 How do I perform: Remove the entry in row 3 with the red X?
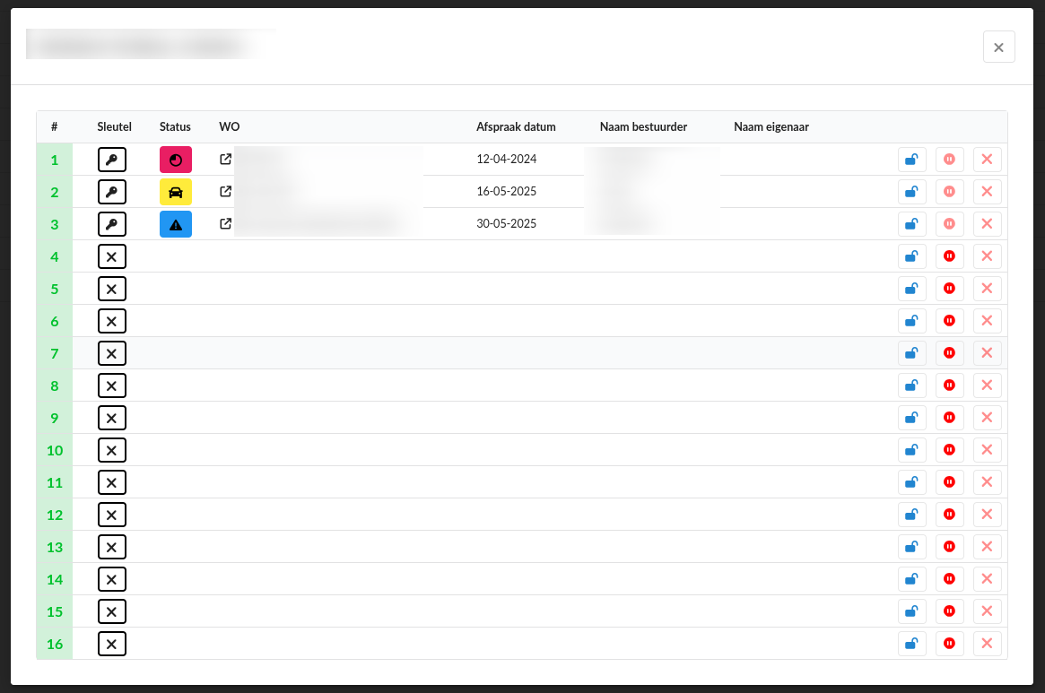[987, 224]
